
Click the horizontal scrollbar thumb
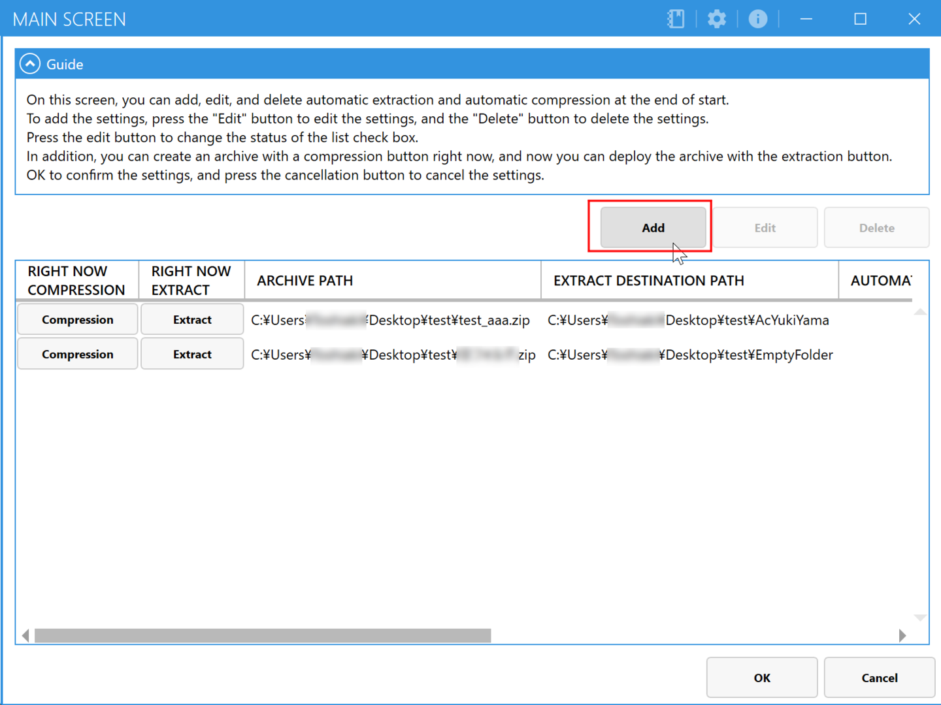pos(263,636)
